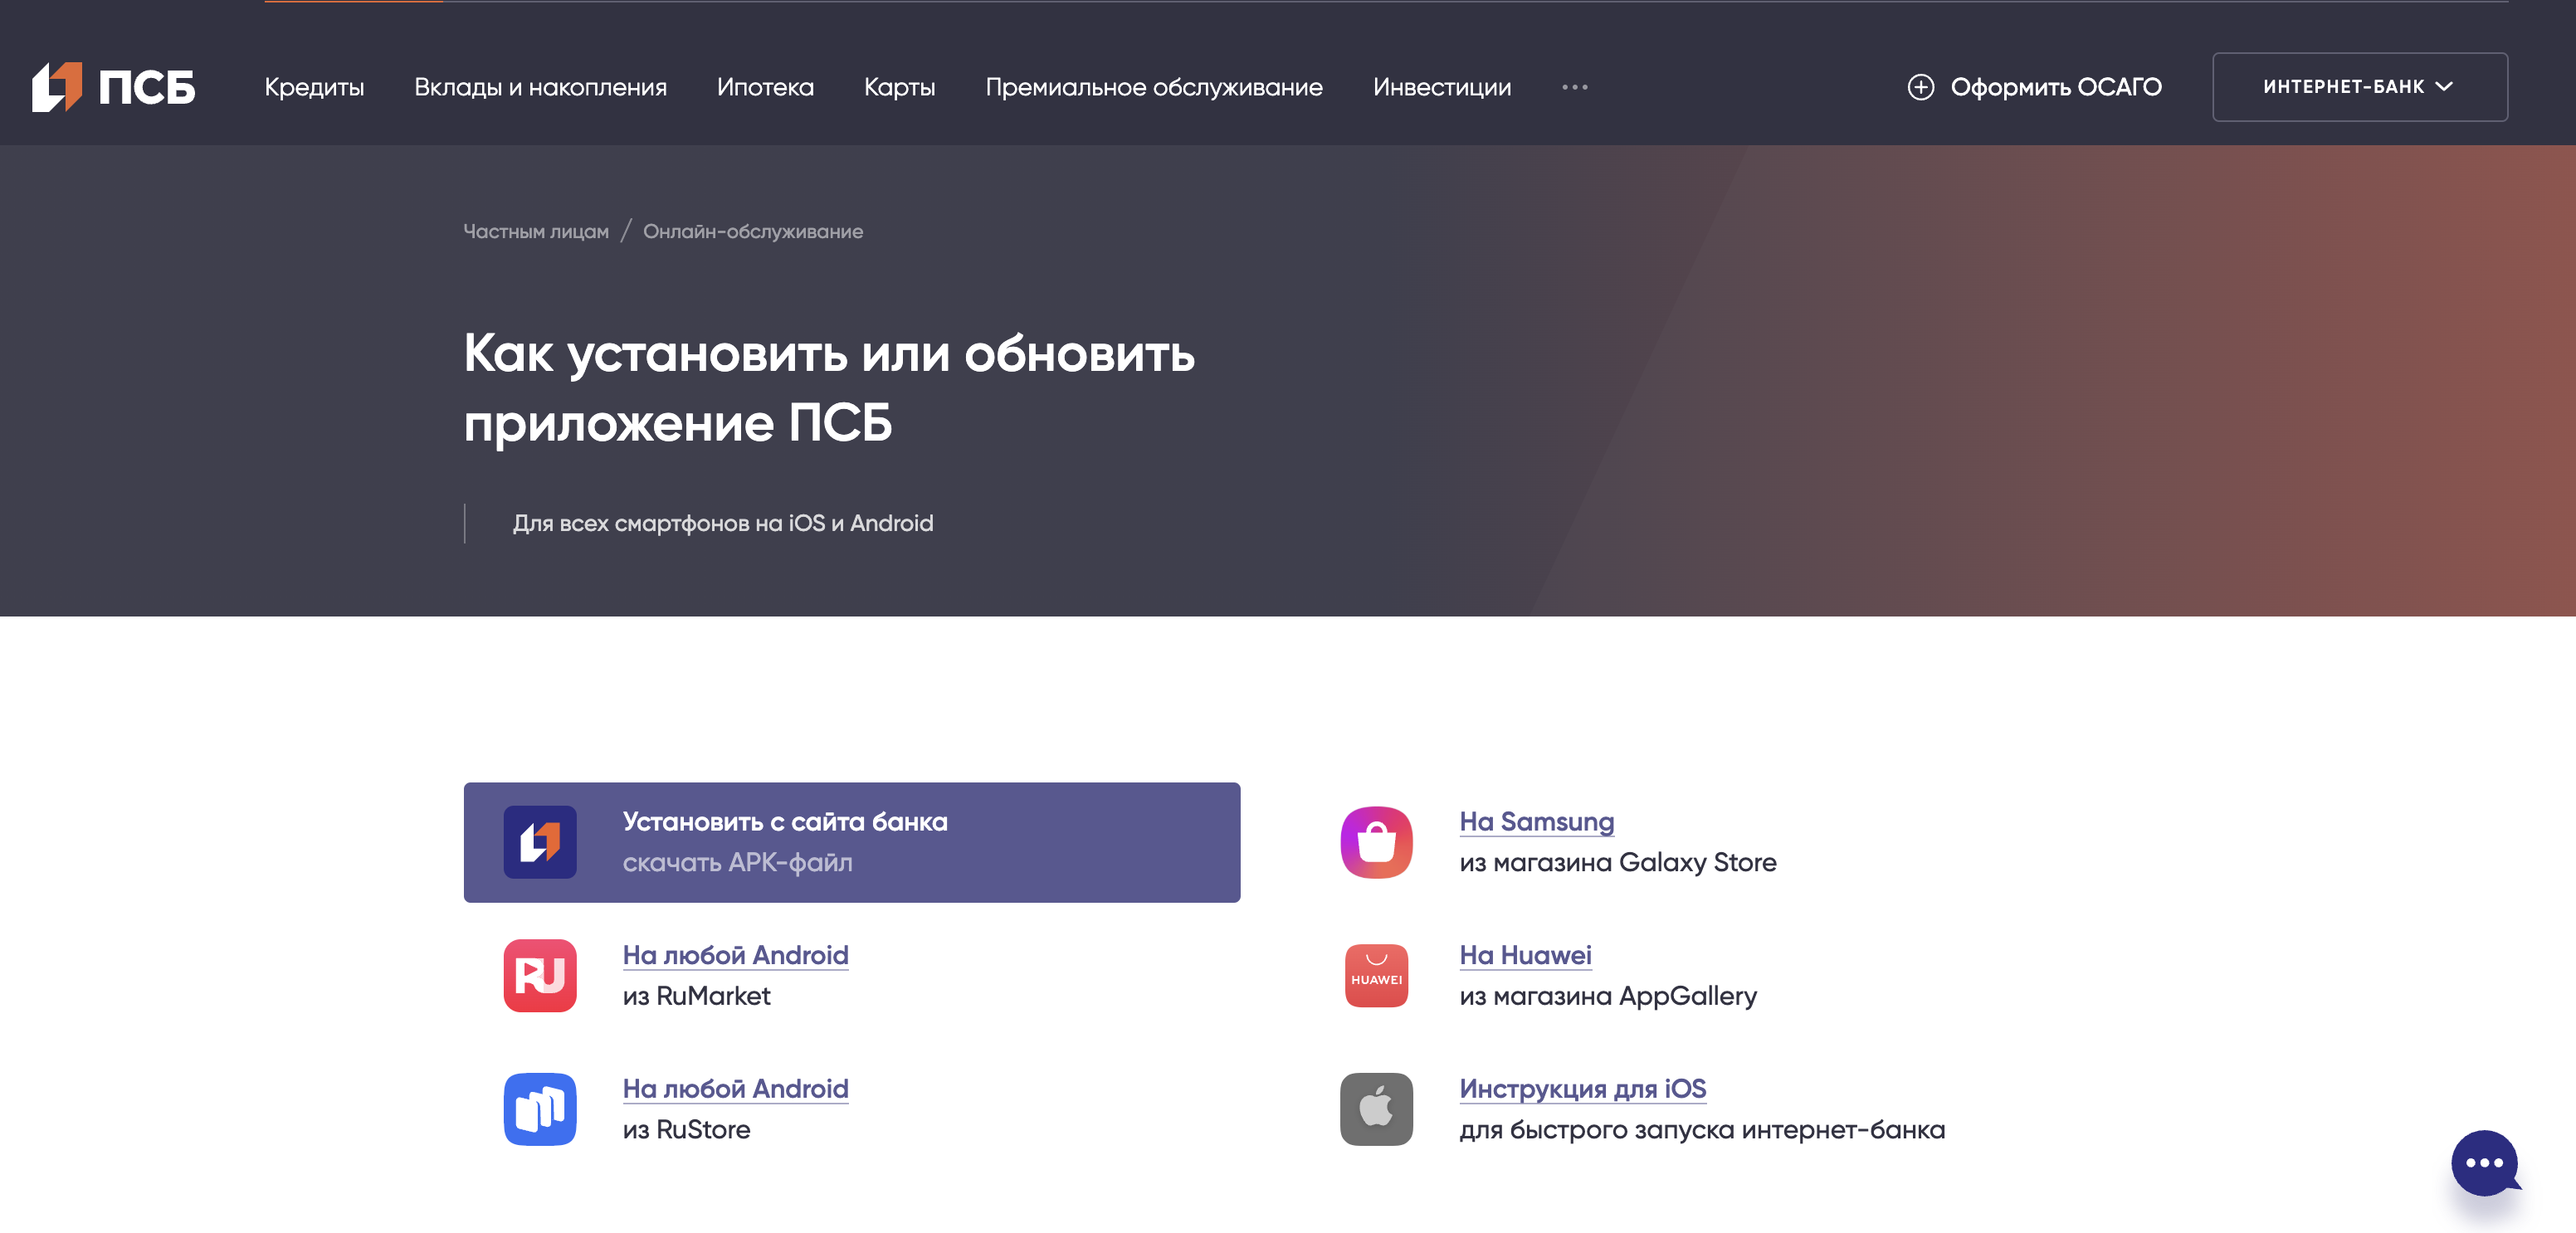Click the 'из магазина AppGallery' text
This screenshot has height=1233, width=2576.
click(1607, 996)
